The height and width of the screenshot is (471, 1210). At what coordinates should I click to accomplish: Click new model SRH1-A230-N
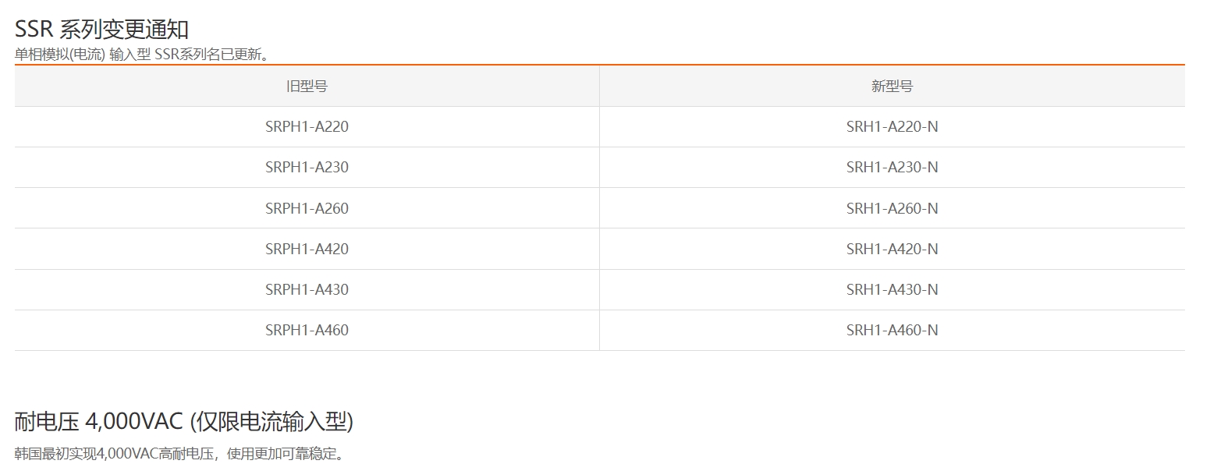tap(892, 167)
